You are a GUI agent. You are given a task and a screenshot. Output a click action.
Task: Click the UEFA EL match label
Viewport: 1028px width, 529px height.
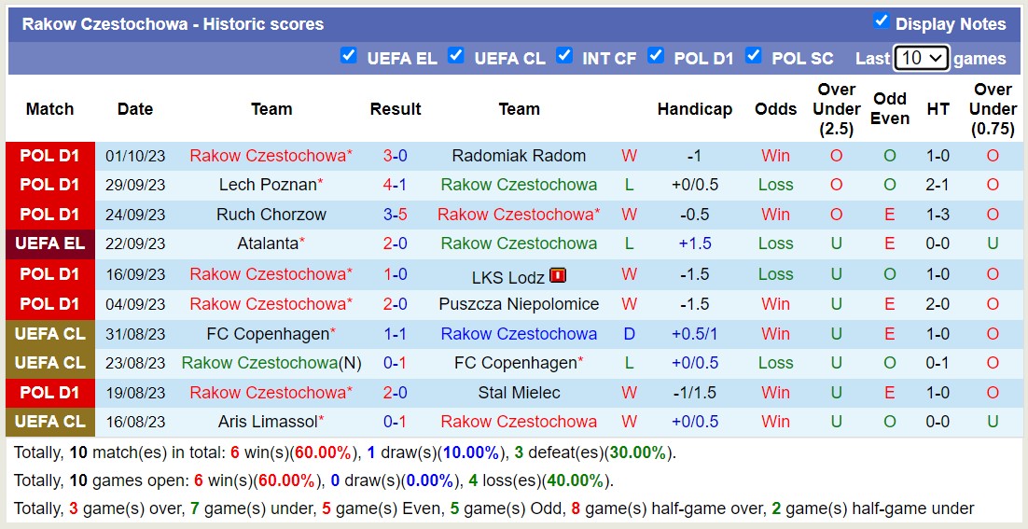point(49,244)
